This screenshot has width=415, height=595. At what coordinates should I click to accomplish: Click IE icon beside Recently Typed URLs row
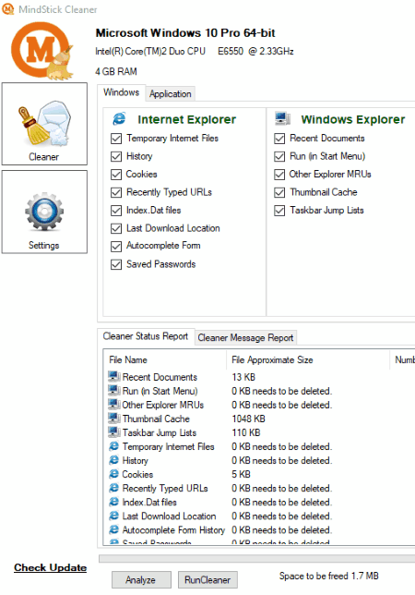pyautogui.click(x=114, y=488)
